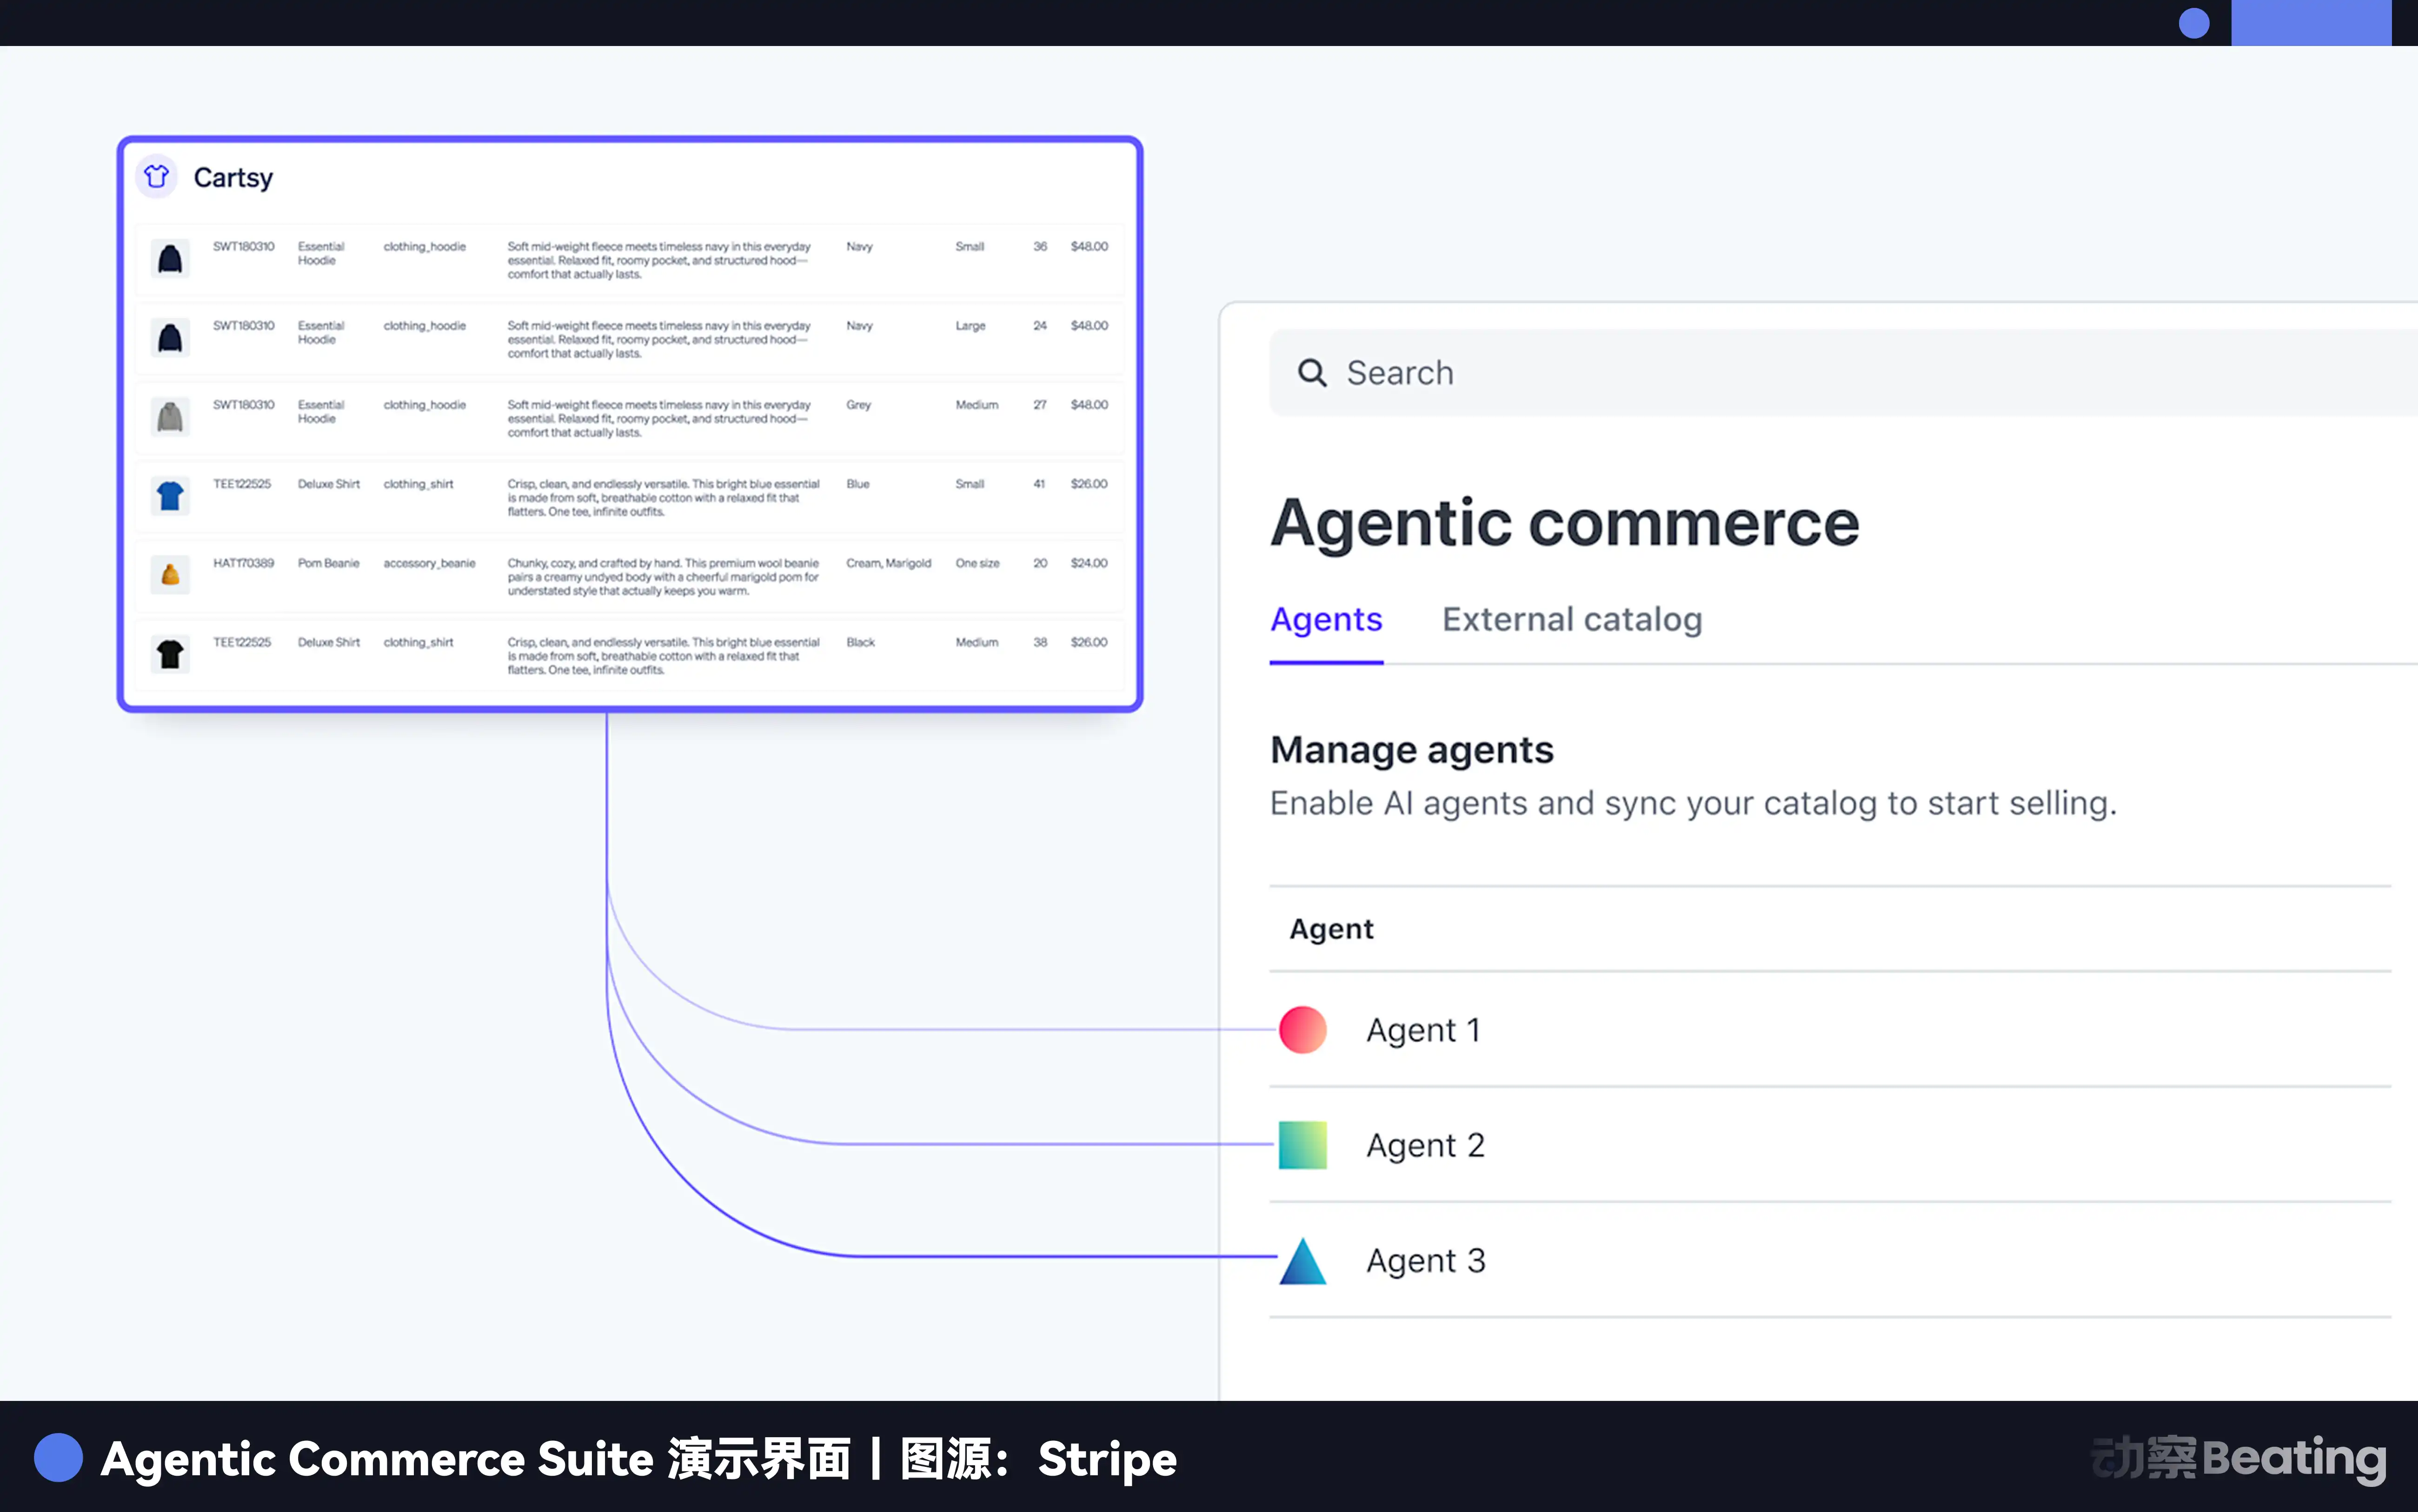
Task: Open the Agent 2 row label
Action: (x=1425, y=1145)
